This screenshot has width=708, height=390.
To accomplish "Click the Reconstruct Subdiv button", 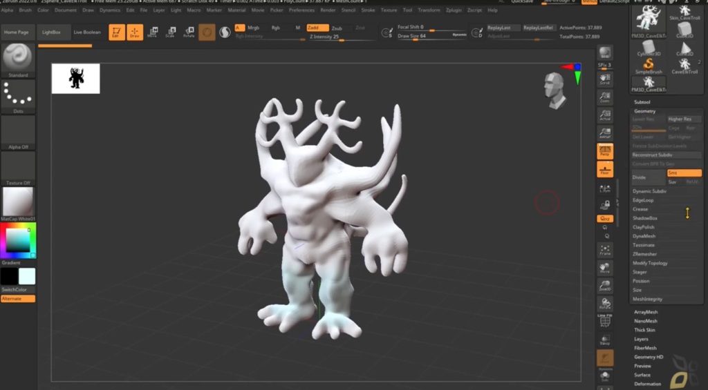I will point(667,155).
